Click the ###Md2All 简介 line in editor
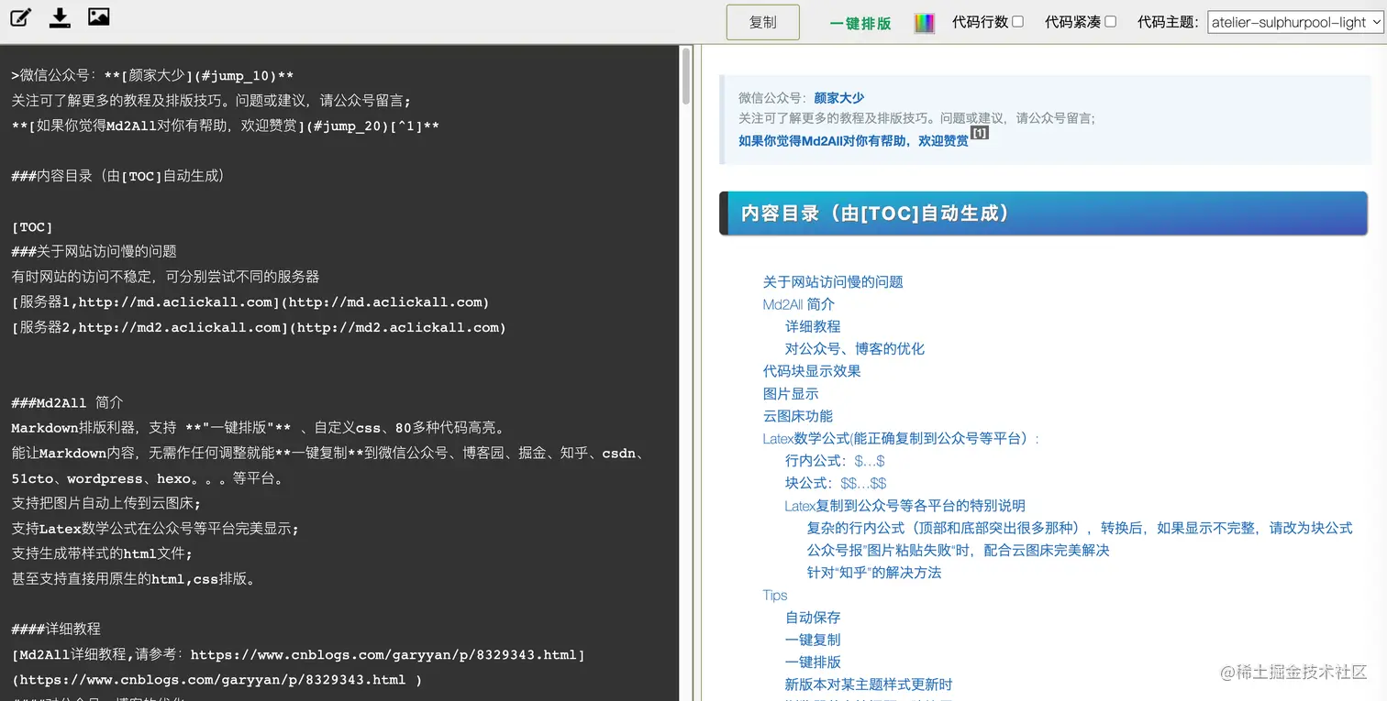The height and width of the screenshot is (701, 1387). (x=67, y=402)
